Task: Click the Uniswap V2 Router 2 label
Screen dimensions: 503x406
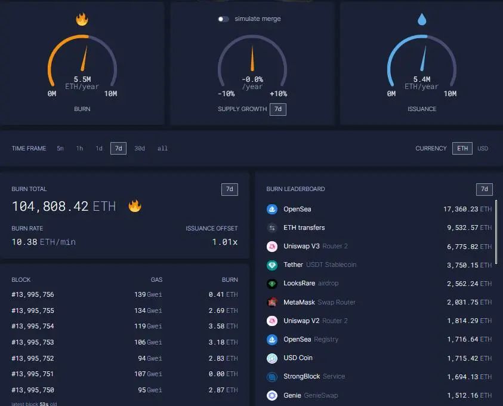Action: tap(316, 321)
